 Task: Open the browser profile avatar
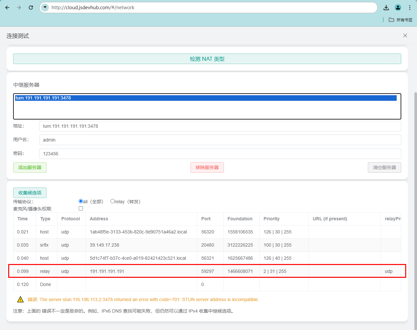point(398,8)
